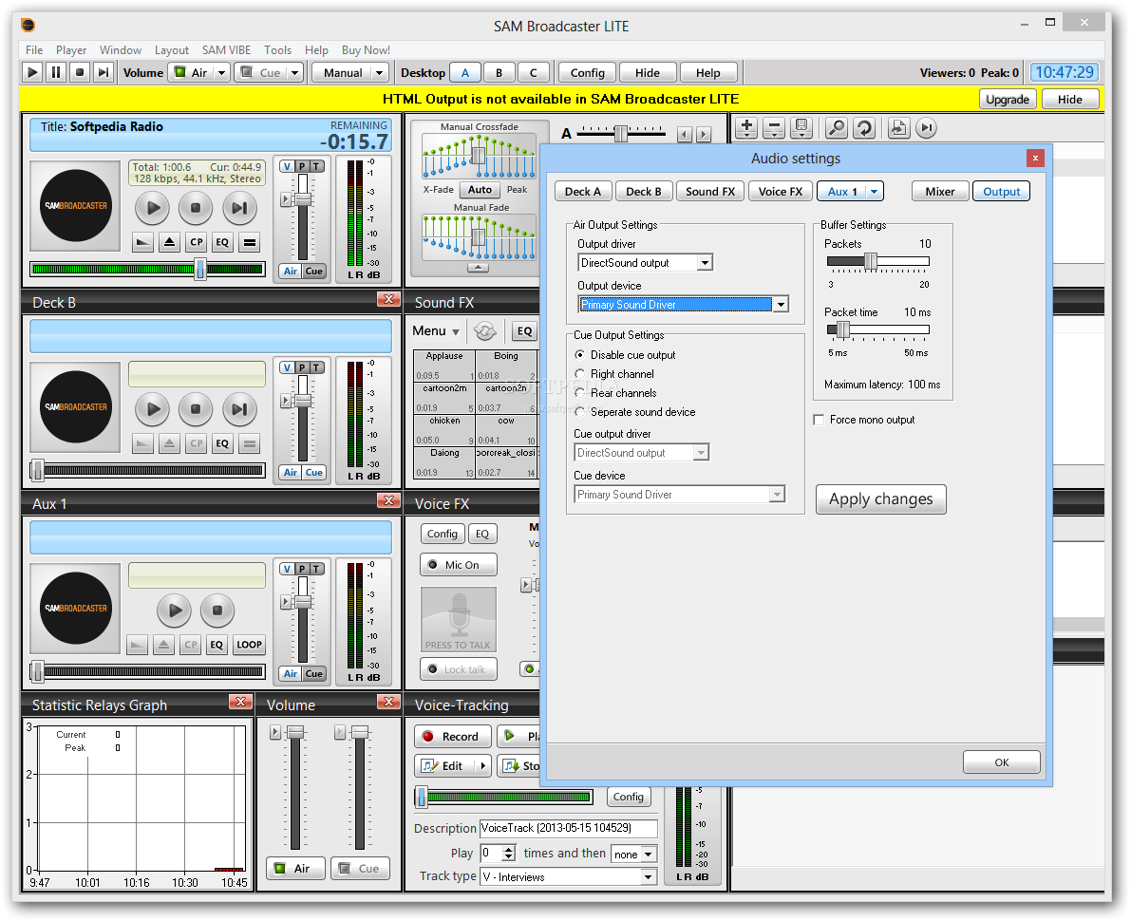This screenshot has height=921, width=1131.
Task: Click the Description text field
Action: click(569, 828)
